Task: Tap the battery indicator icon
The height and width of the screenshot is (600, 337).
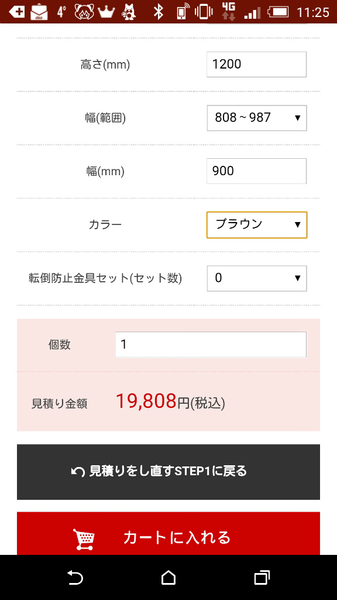Action: pyautogui.click(x=278, y=12)
